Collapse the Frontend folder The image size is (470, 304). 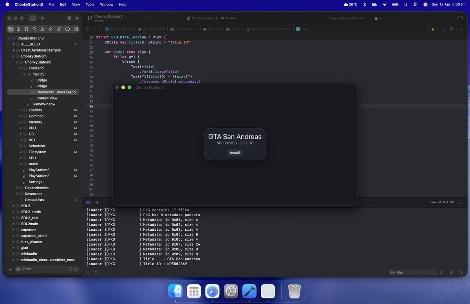tap(20, 68)
